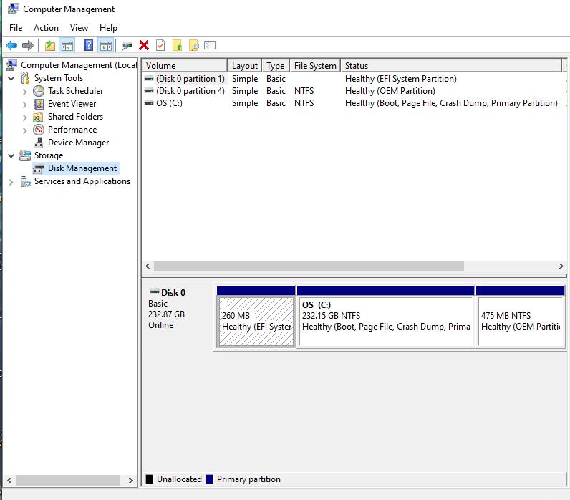Click the volume list horizontal scrollbar thumb
The height and width of the screenshot is (500, 570).
pyautogui.click(x=309, y=266)
